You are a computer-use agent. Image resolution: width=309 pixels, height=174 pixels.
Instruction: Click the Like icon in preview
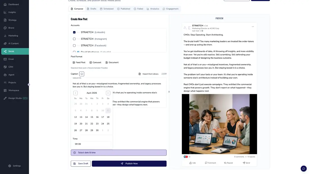pyautogui.click(x=190, y=163)
